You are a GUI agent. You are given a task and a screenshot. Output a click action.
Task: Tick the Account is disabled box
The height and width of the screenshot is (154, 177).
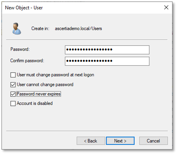click(x=13, y=104)
